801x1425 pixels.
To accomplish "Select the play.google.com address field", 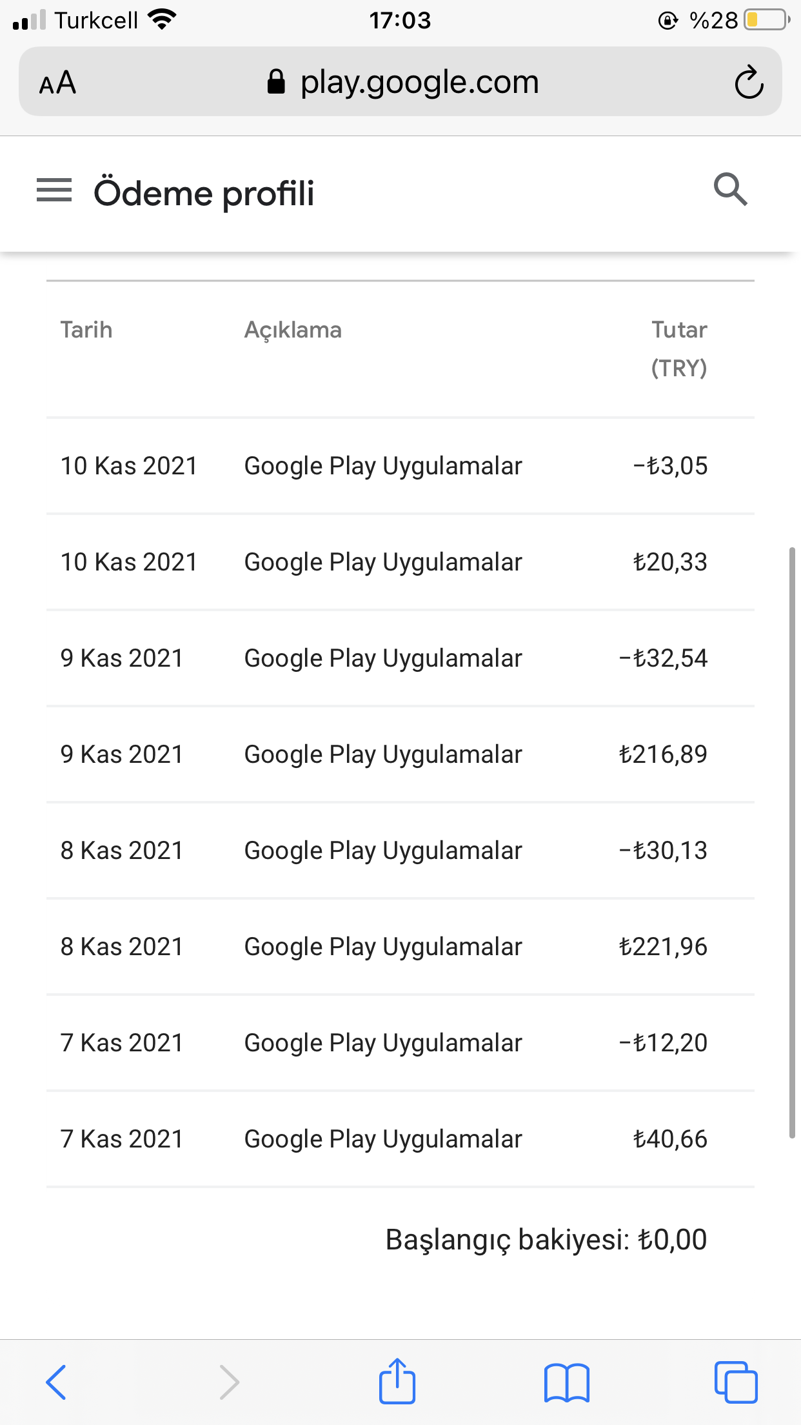I will pyautogui.click(x=400, y=82).
